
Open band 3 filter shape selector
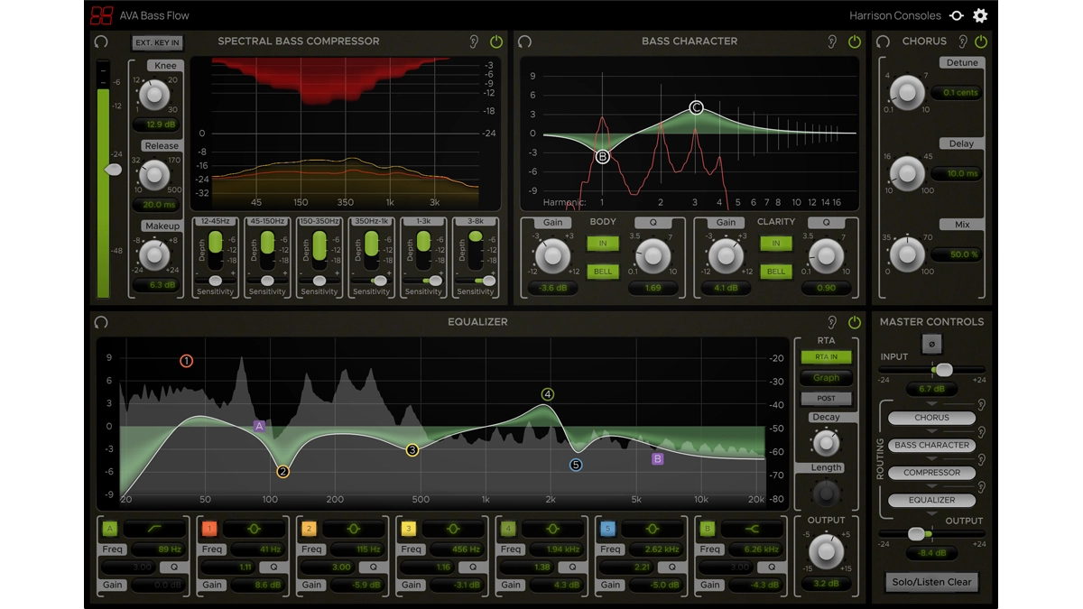tap(453, 529)
